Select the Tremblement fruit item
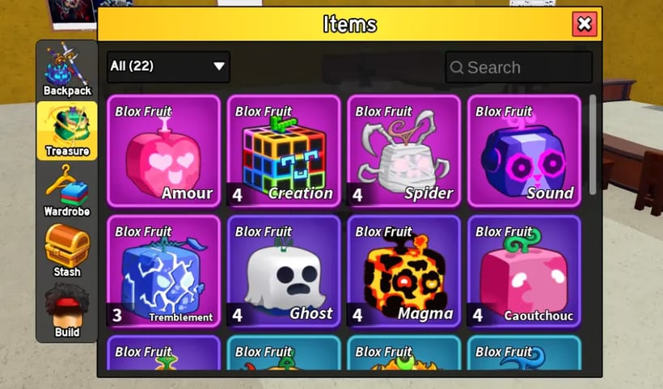 163,272
